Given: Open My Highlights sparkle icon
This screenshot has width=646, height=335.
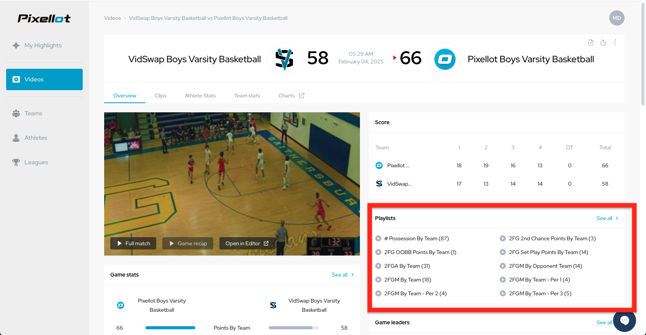Looking at the screenshot, I should pos(16,45).
